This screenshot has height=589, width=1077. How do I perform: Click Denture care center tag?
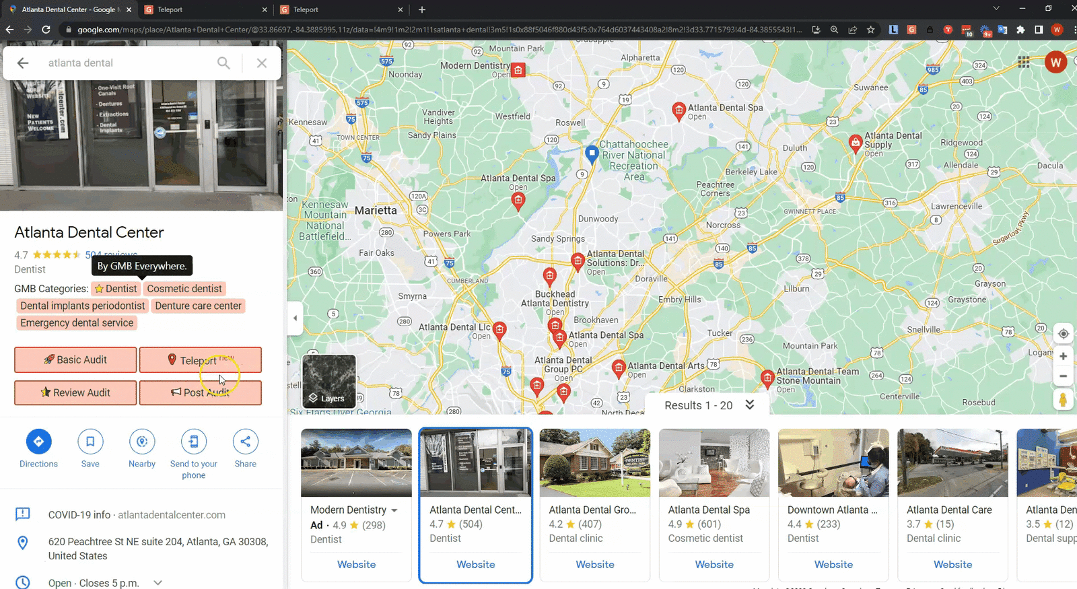pyautogui.click(x=198, y=306)
